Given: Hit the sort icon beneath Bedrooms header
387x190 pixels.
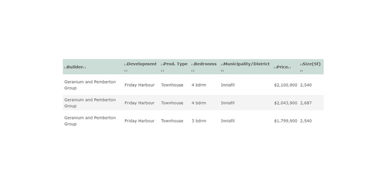Looking at the screenshot, I should pos(193,71).
